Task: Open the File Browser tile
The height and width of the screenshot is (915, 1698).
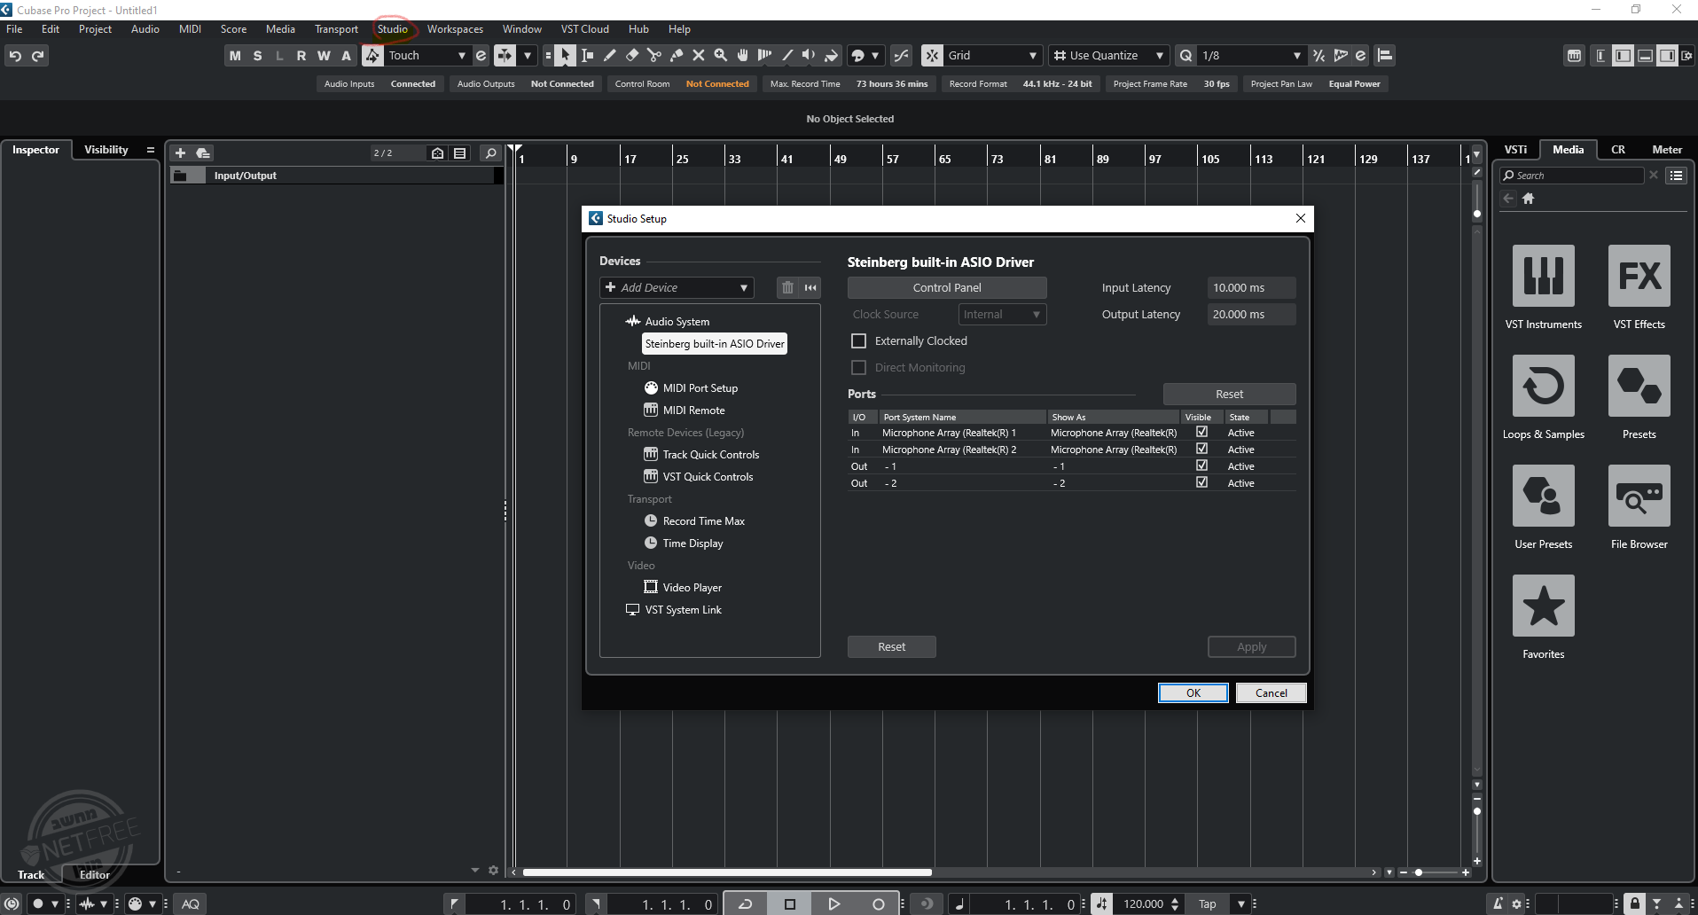Action: (x=1639, y=496)
